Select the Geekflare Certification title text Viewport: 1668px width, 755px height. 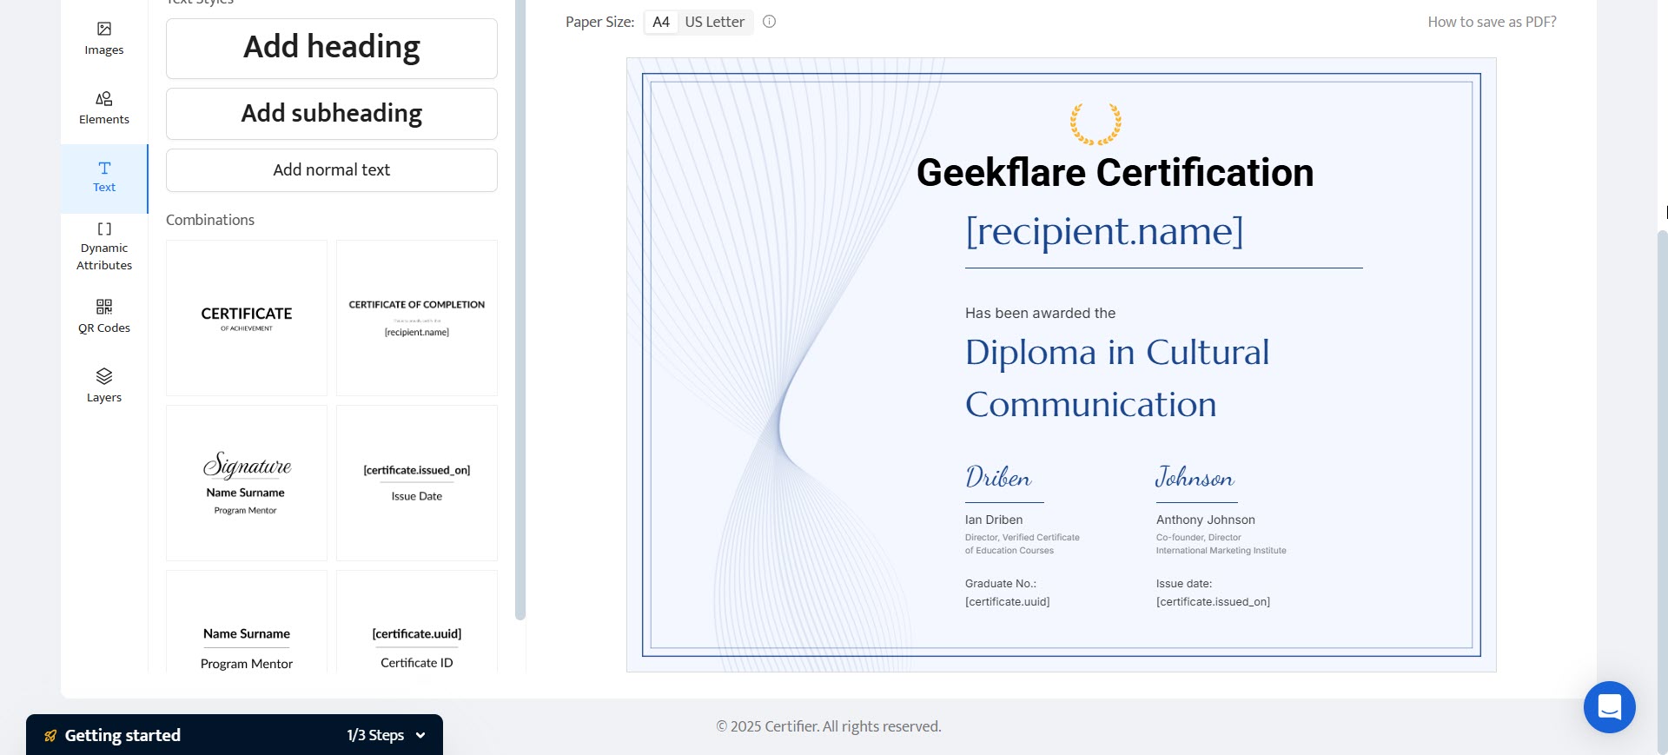1115,172
